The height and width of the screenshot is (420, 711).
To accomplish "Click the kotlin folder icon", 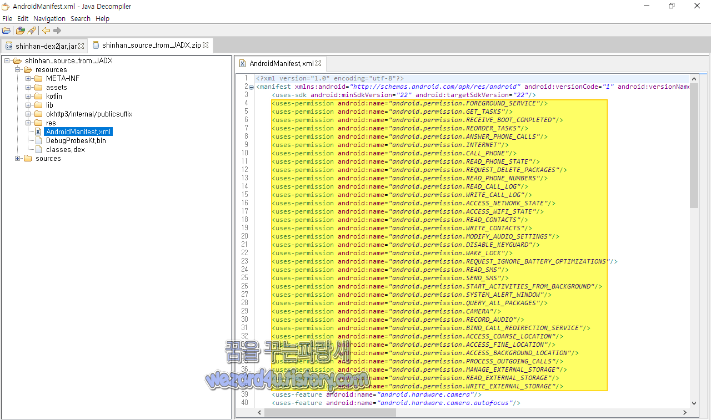I will tap(38, 97).
